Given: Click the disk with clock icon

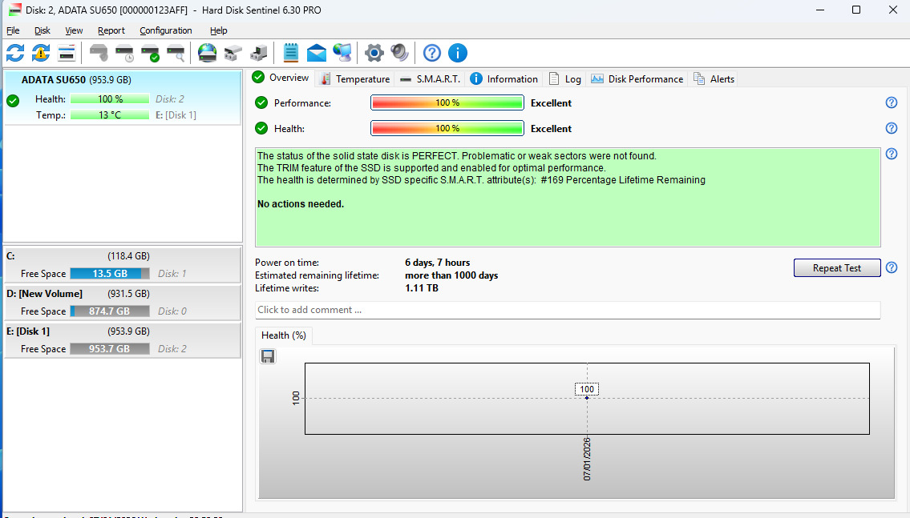Looking at the screenshot, I should pos(124,54).
